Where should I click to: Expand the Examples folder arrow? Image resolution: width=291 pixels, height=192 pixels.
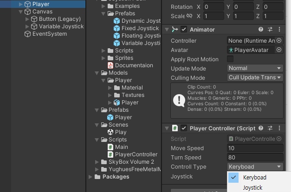click(103, 6)
